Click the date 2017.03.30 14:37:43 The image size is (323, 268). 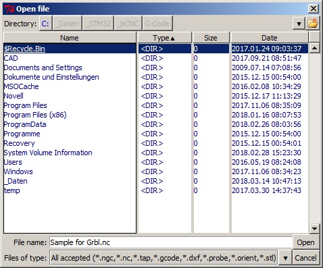tap(266, 190)
